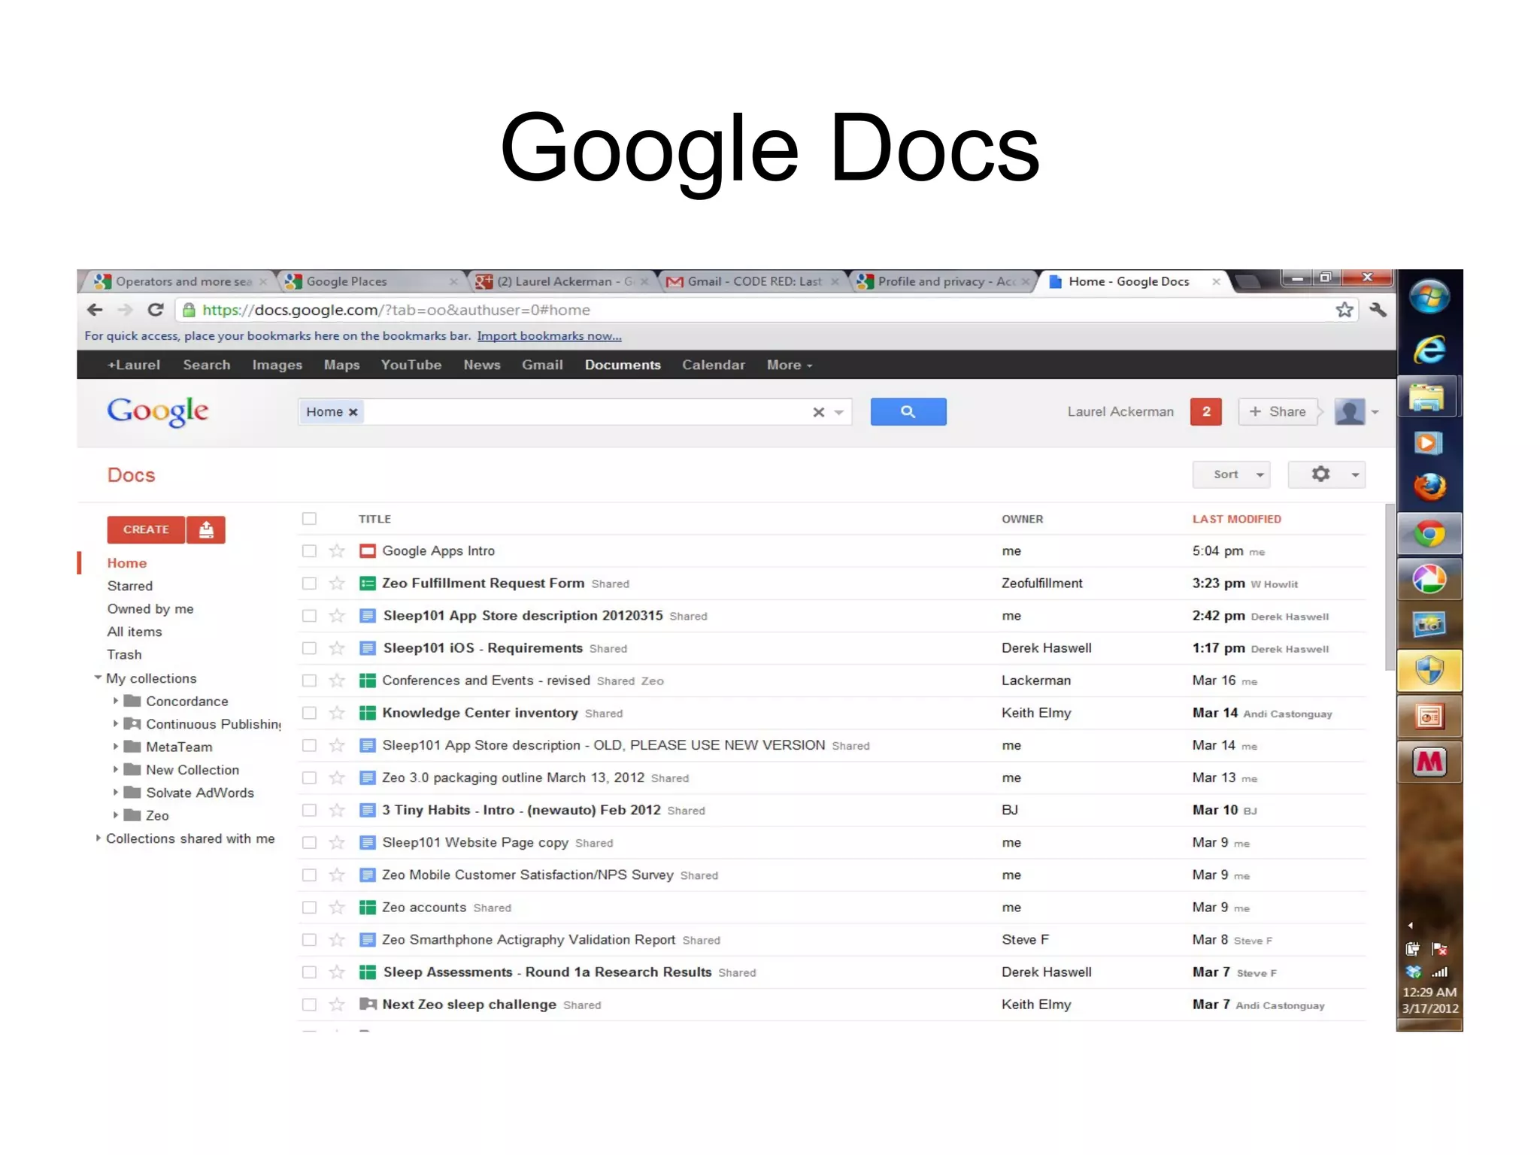
Task: Star the Google Apps Intro document
Action: 337,551
